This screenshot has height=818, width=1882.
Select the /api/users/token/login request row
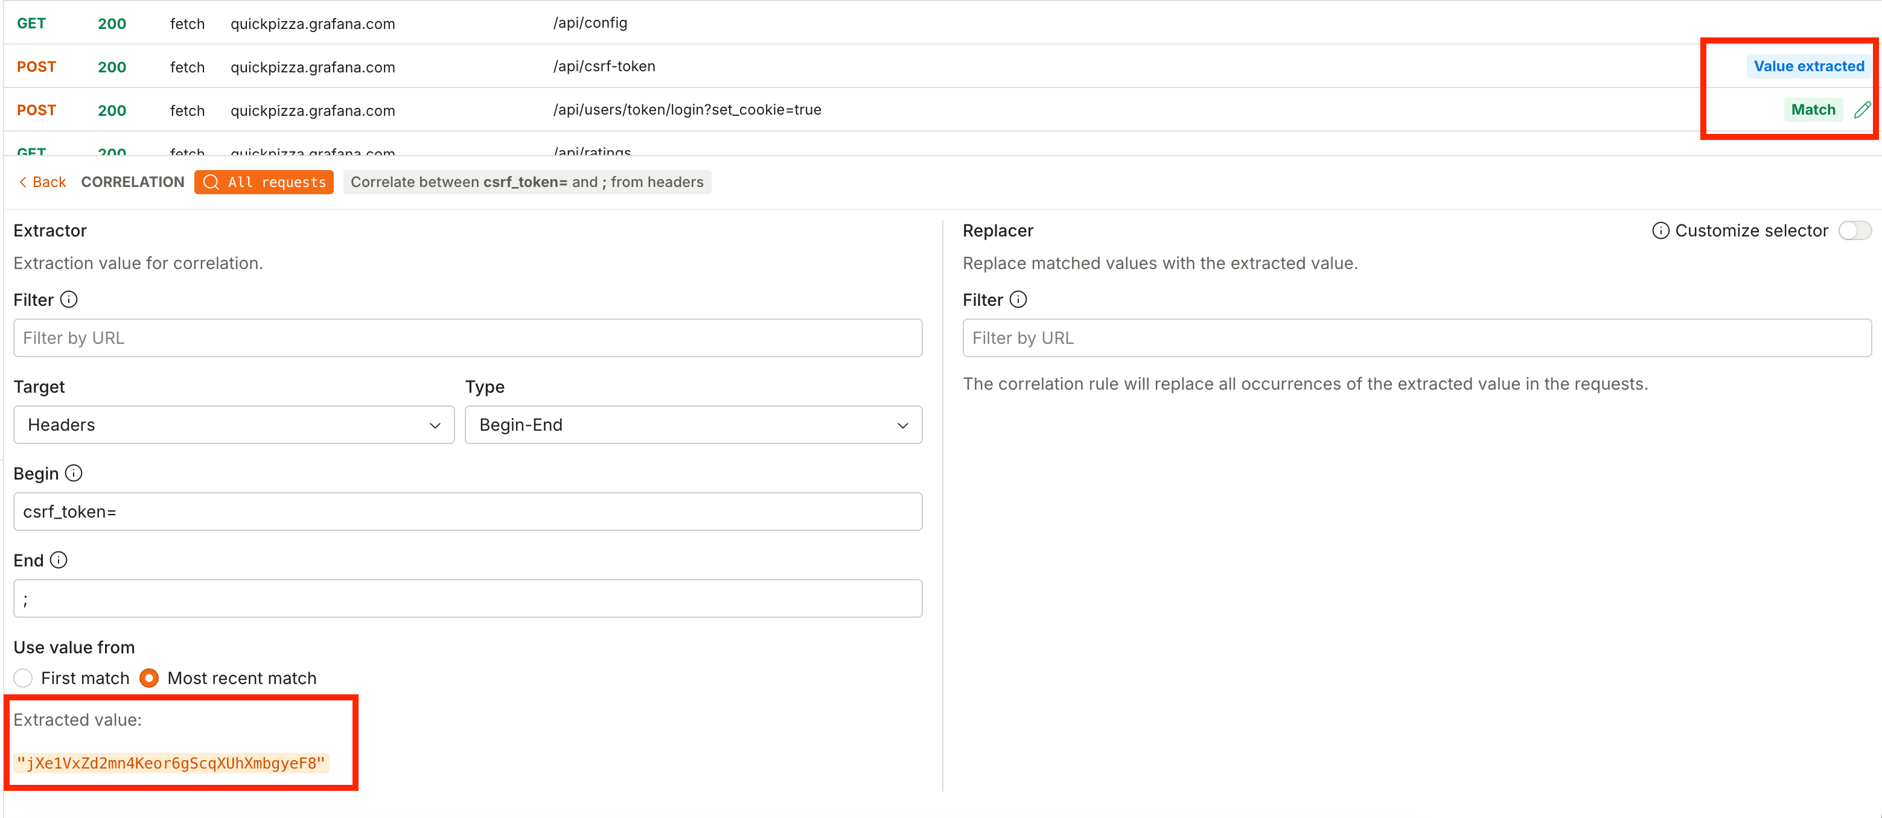(x=941, y=110)
